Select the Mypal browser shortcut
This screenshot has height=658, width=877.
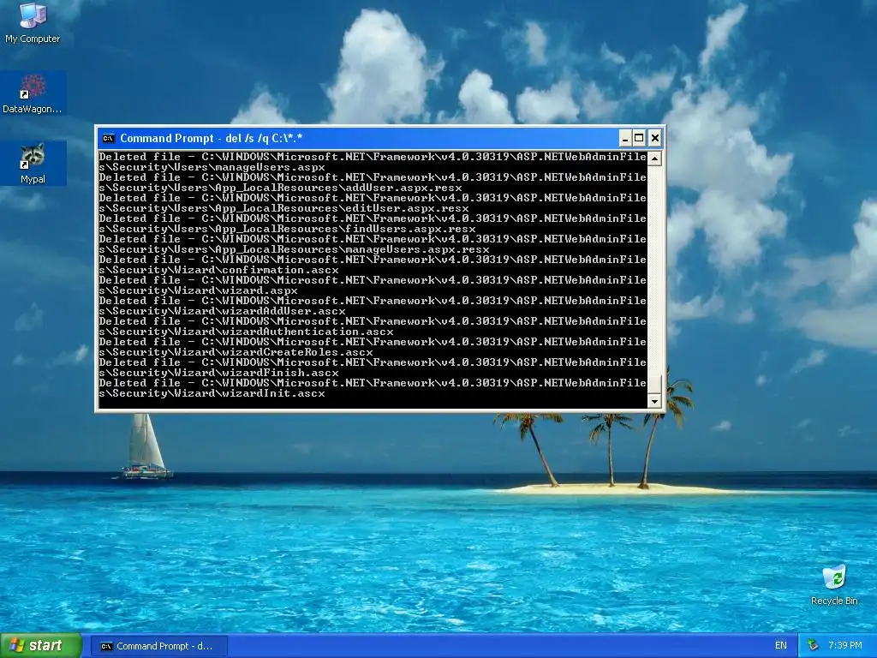coord(33,164)
